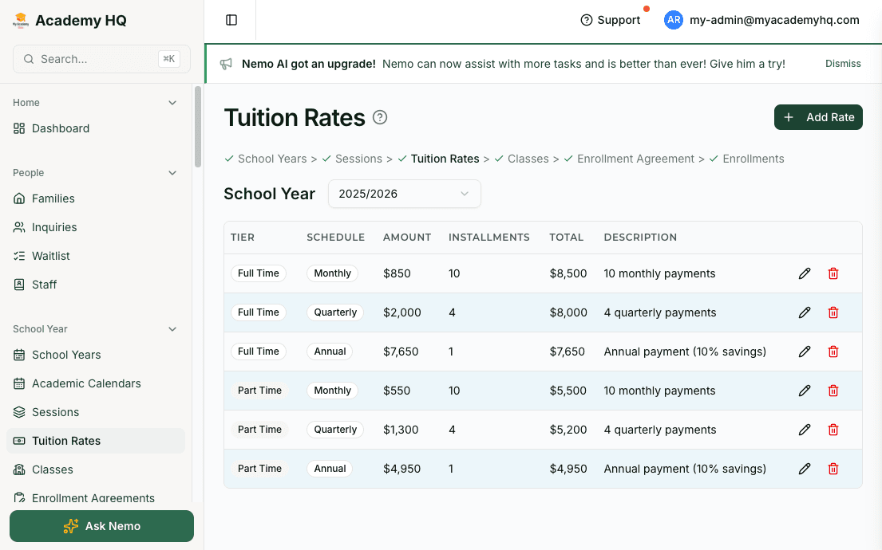This screenshot has width=882, height=550.
Task: Edit the Part Time Quarterly $1,300 rate
Action: (x=805, y=430)
